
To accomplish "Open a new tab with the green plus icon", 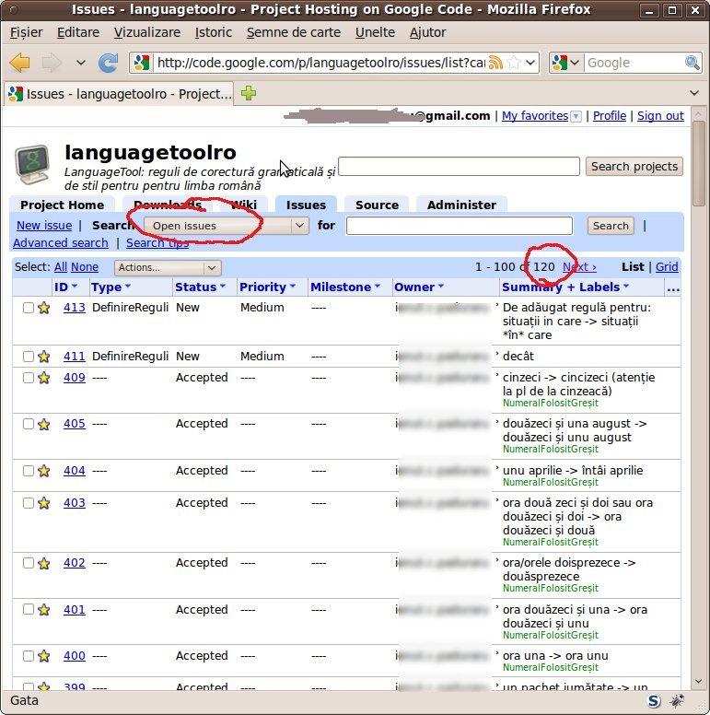I will [x=249, y=93].
